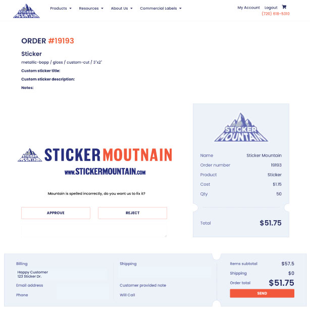Click the Shipping address field
This screenshot has width=310, height=309.
pyautogui.click(x=165, y=272)
